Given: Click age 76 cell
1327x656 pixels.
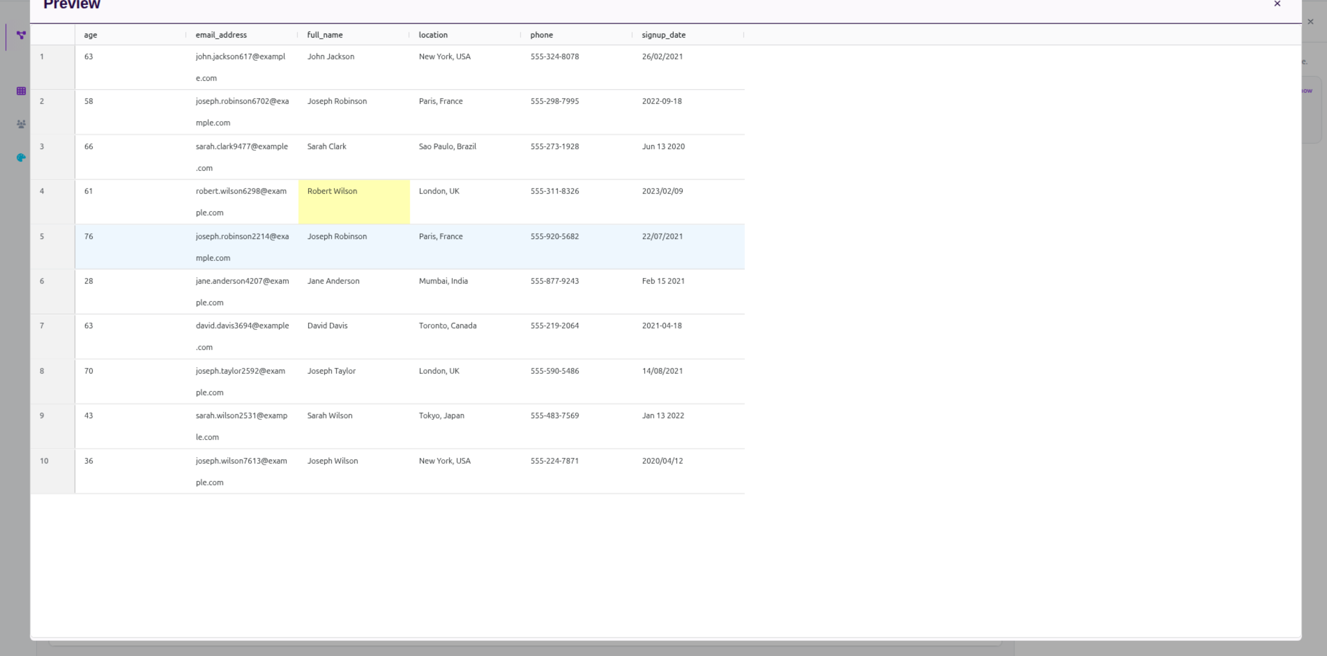Looking at the screenshot, I should point(131,247).
